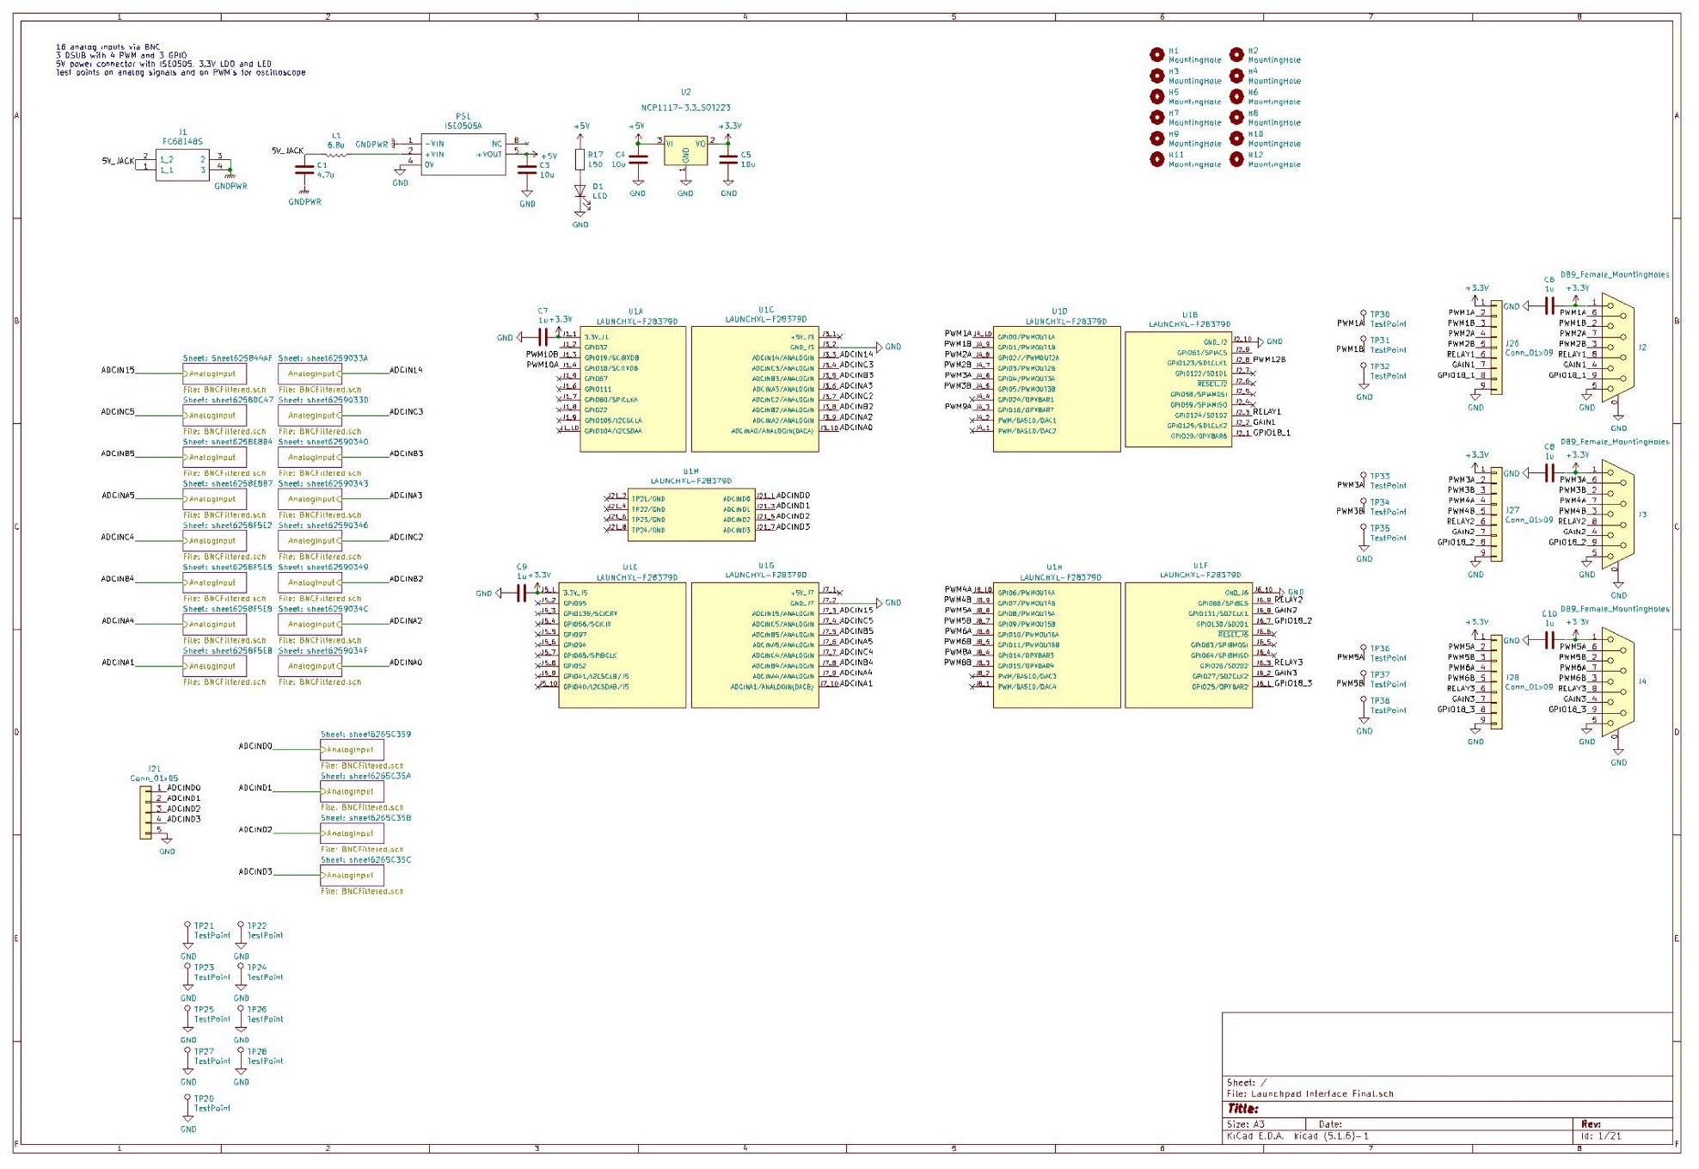Click the R17 resistor symbol
This screenshot has width=1699, height=1169.
pos(580,159)
